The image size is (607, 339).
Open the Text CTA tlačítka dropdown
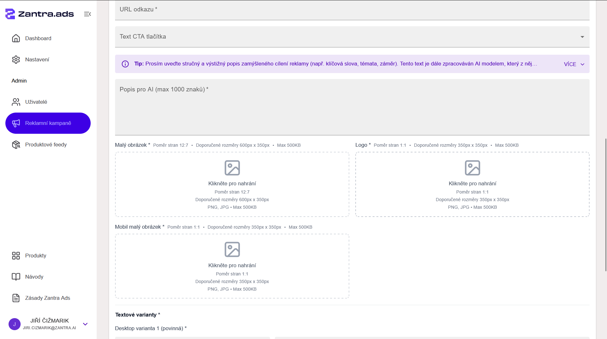click(x=352, y=37)
